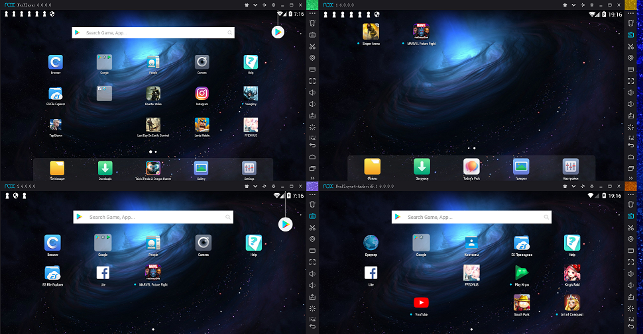643x334 pixels.
Task: Click the search field in '2 6.0.0.0' window
Action: [153, 217]
